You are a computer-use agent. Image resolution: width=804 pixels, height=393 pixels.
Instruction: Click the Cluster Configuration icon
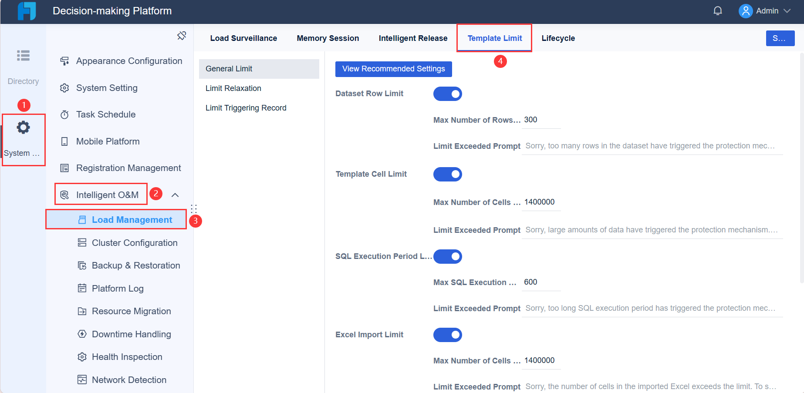tap(82, 242)
